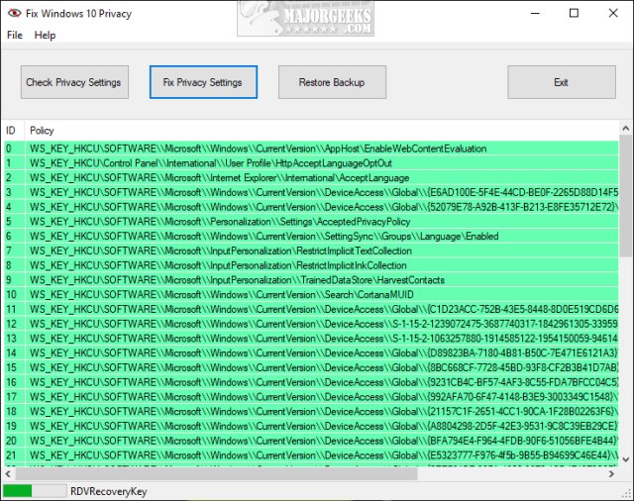Select row 5 AcceptedPrivacyPolicy entry
Image resolution: width=634 pixels, height=501 pixels.
[x=311, y=222]
